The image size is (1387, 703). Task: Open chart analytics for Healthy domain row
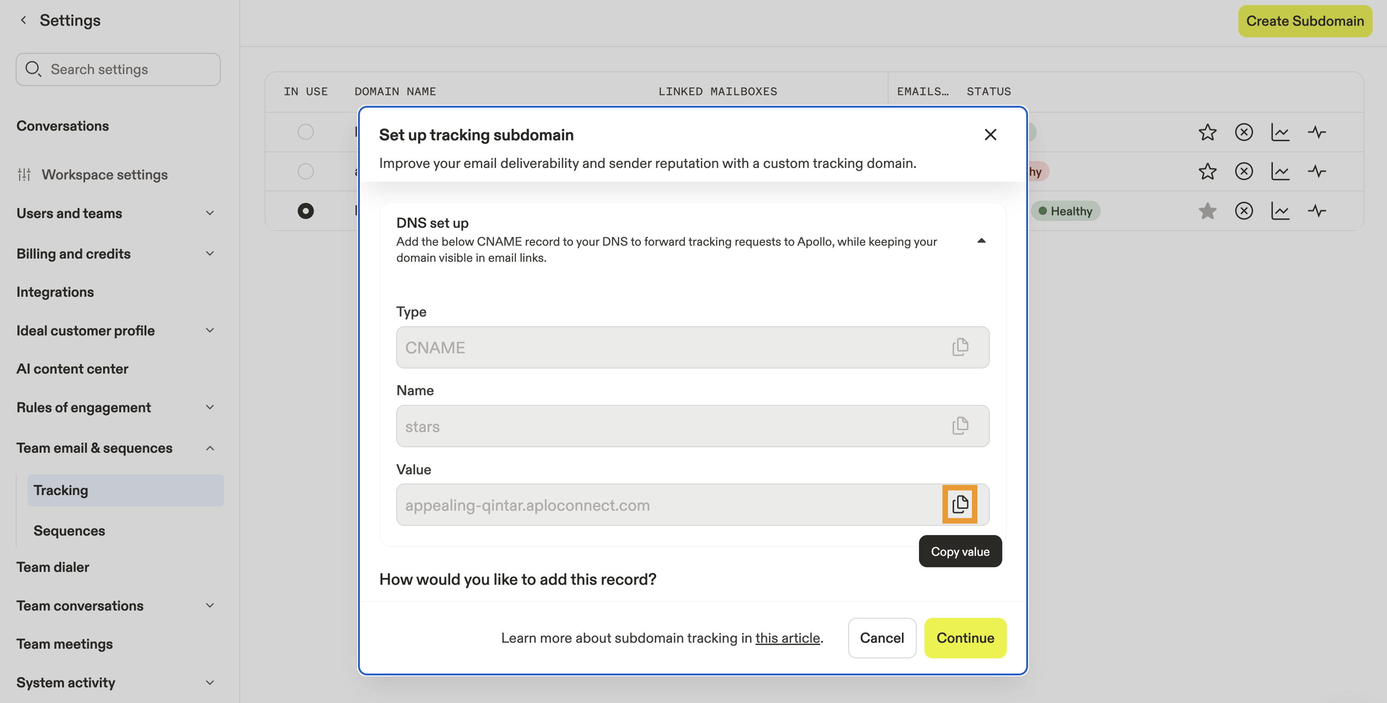click(x=1280, y=210)
